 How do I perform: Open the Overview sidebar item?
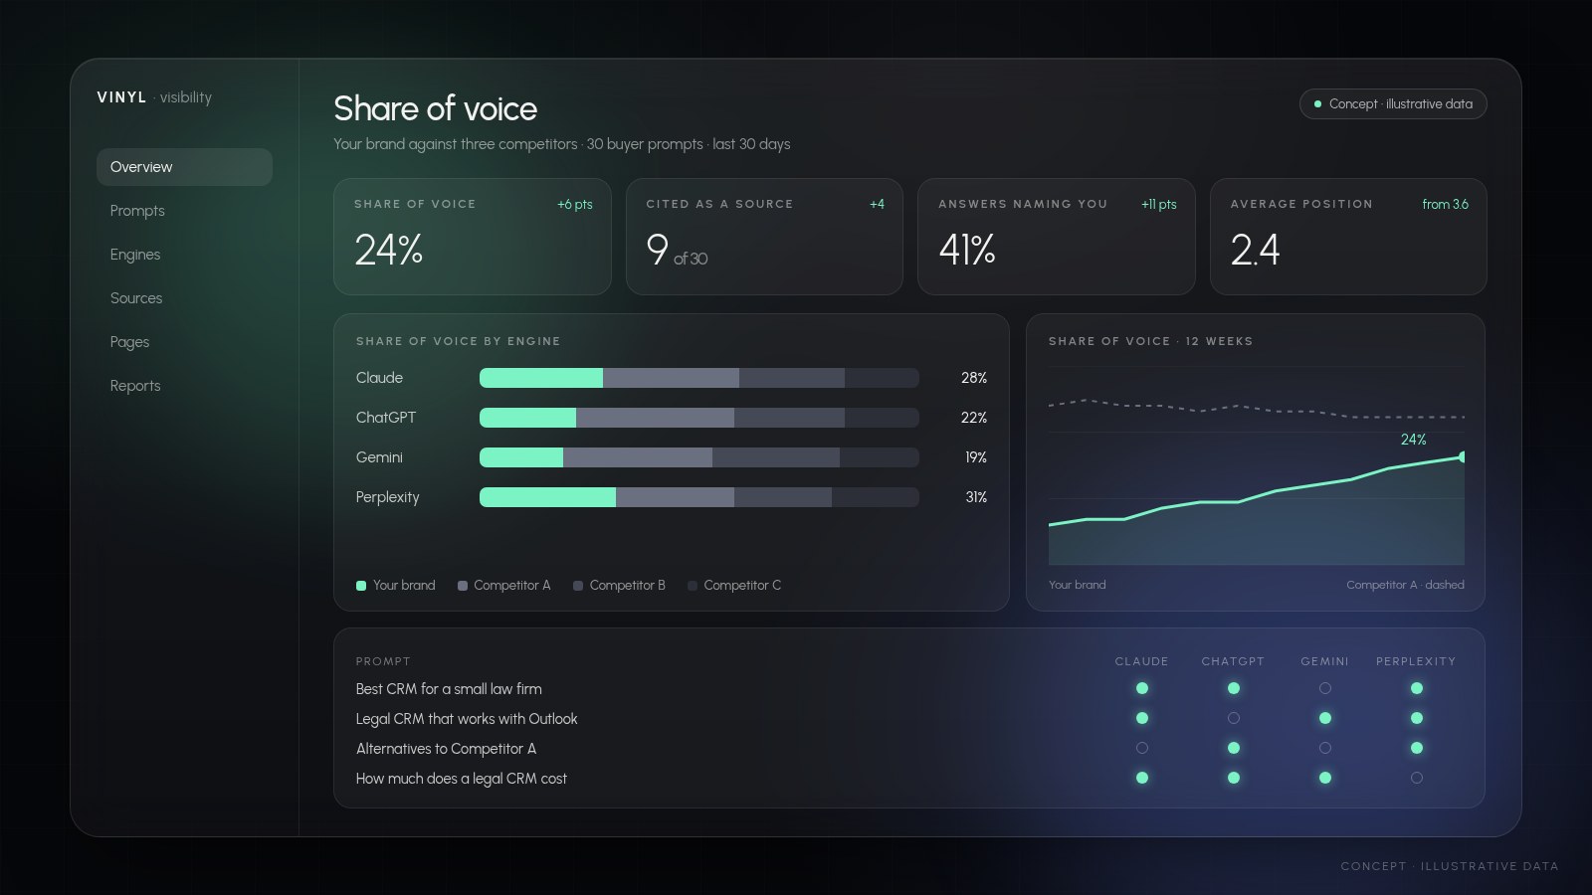184,167
